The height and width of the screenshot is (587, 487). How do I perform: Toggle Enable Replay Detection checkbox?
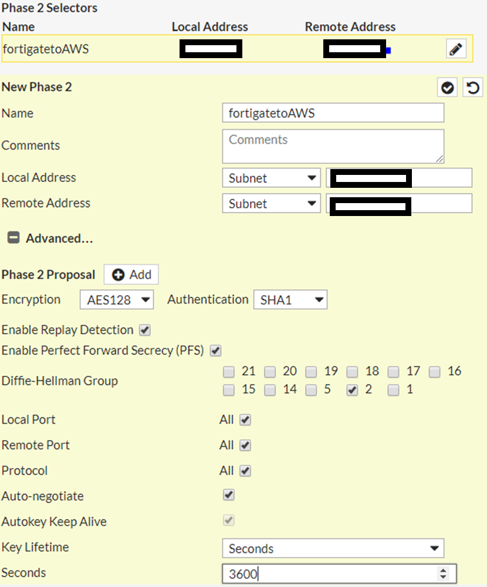[x=144, y=330]
